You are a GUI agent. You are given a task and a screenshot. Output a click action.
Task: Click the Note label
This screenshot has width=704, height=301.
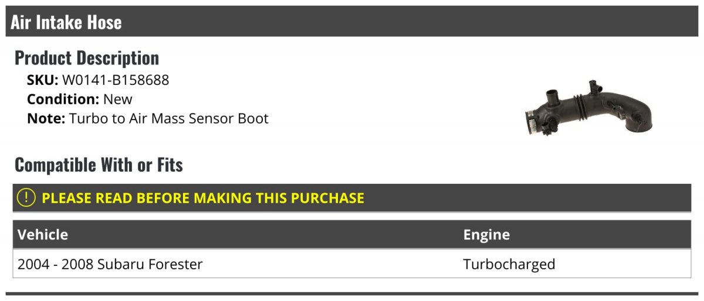pos(46,118)
